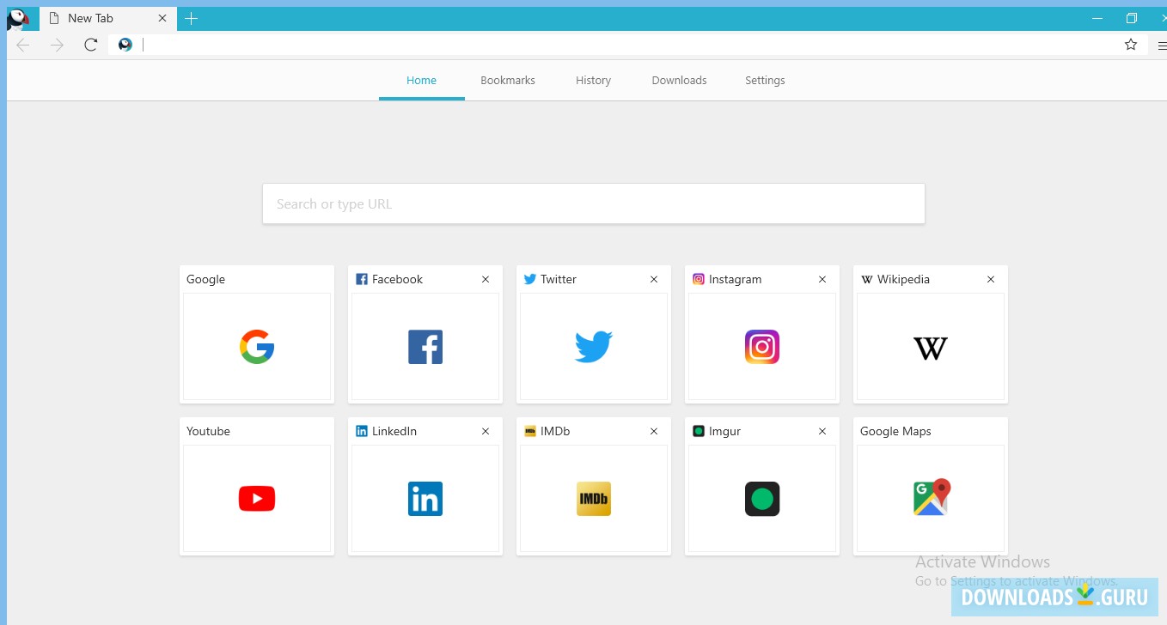
Task: Restore down the browser window
Action: click(x=1132, y=18)
